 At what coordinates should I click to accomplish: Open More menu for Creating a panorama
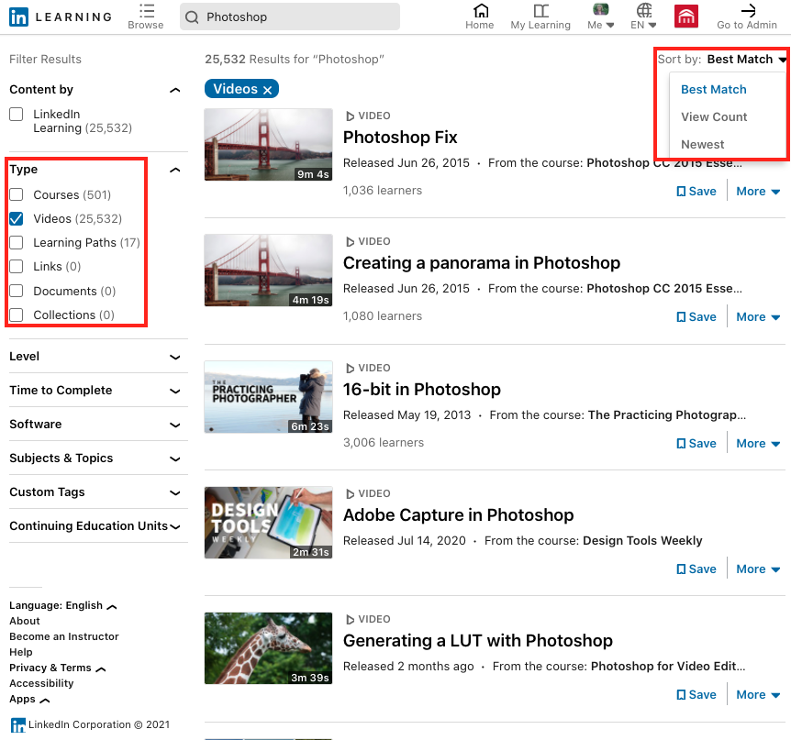(758, 317)
